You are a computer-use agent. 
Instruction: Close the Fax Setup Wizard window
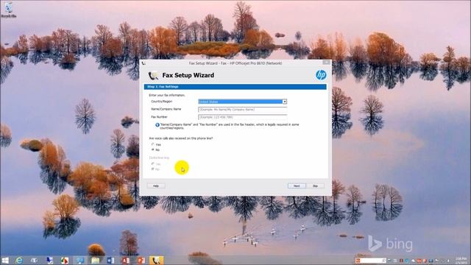[326, 63]
